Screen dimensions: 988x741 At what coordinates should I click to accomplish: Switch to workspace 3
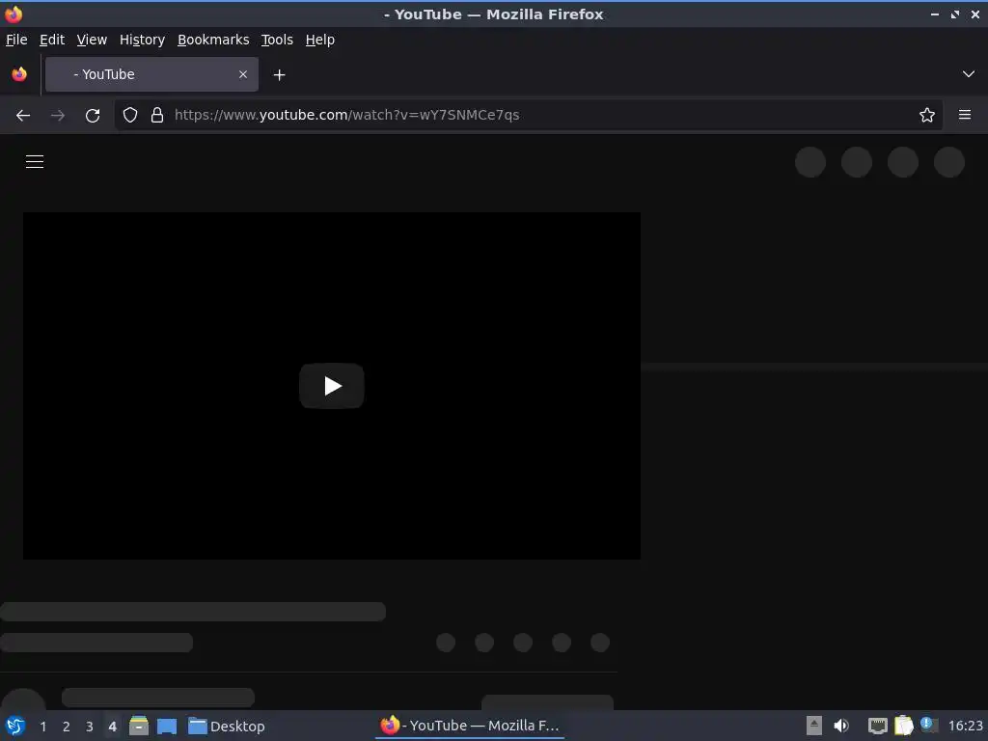(90, 727)
